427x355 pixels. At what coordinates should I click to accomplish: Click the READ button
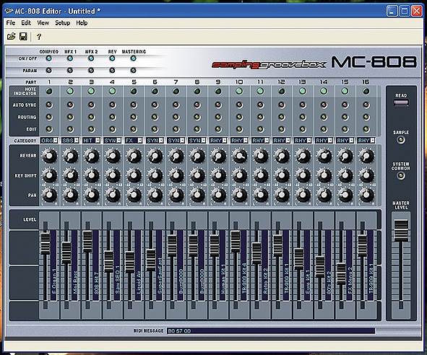401,103
